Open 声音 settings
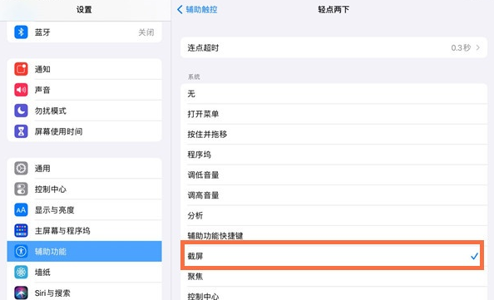494x300 pixels. 85,90
